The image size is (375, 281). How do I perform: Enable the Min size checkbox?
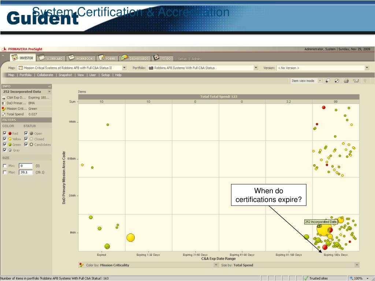(4, 166)
